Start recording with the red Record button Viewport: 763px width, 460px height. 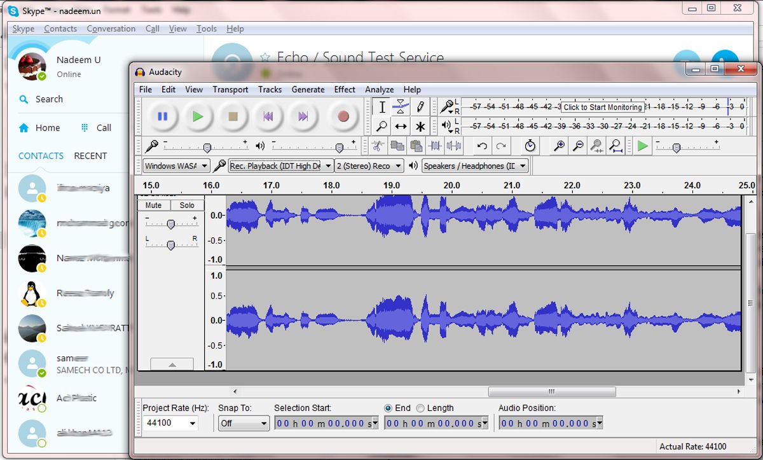[343, 116]
